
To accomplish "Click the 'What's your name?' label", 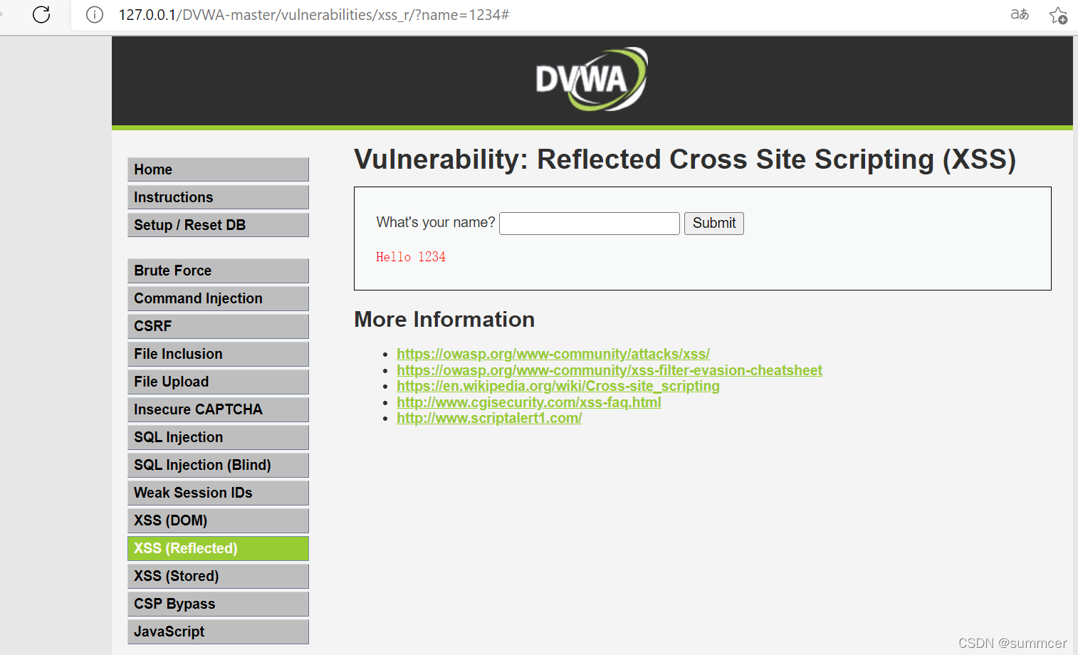I will [x=436, y=222].
